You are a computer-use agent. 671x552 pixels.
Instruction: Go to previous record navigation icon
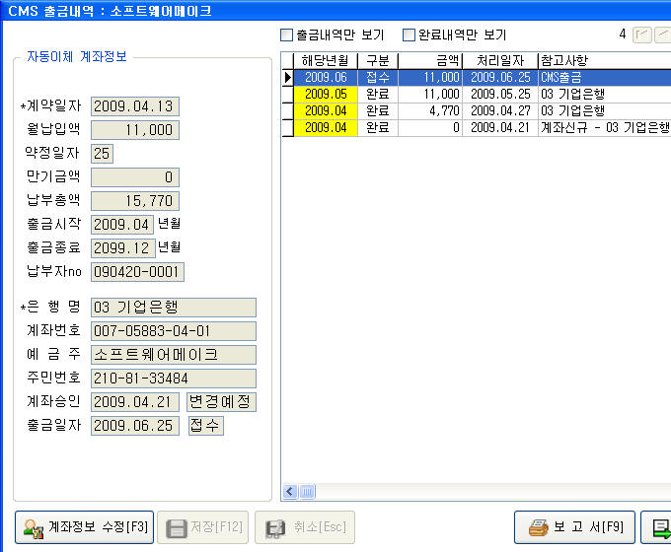[662, 35]
